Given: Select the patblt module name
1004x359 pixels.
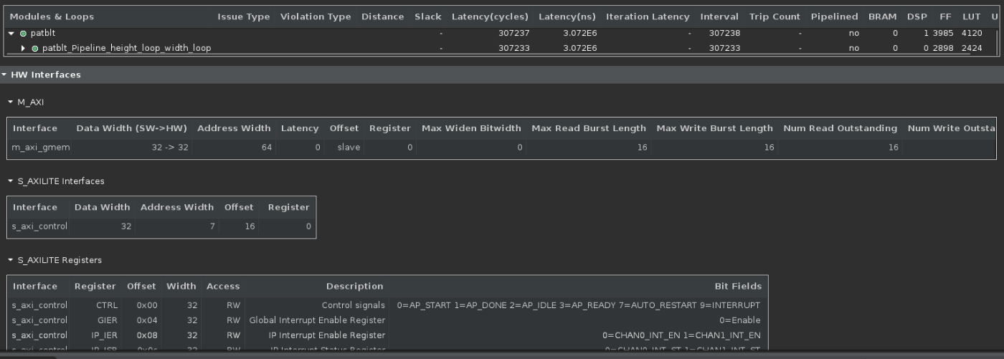Looking at the screenshot, I should (42, 33).
